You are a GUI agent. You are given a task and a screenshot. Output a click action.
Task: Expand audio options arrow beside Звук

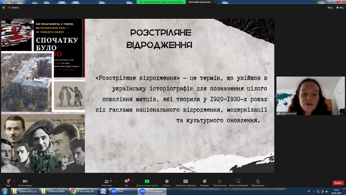14,181
